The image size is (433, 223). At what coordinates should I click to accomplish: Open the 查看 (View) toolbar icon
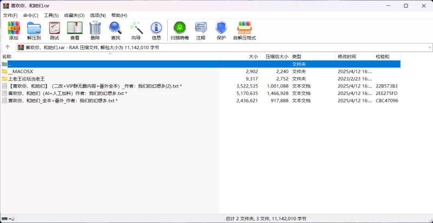point(74,31)
